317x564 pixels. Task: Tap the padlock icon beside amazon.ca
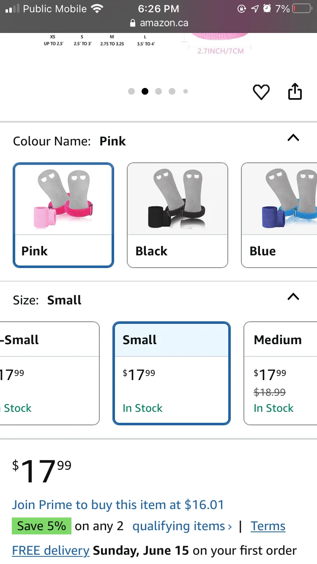pyautogui.click(x=132, y=23)
